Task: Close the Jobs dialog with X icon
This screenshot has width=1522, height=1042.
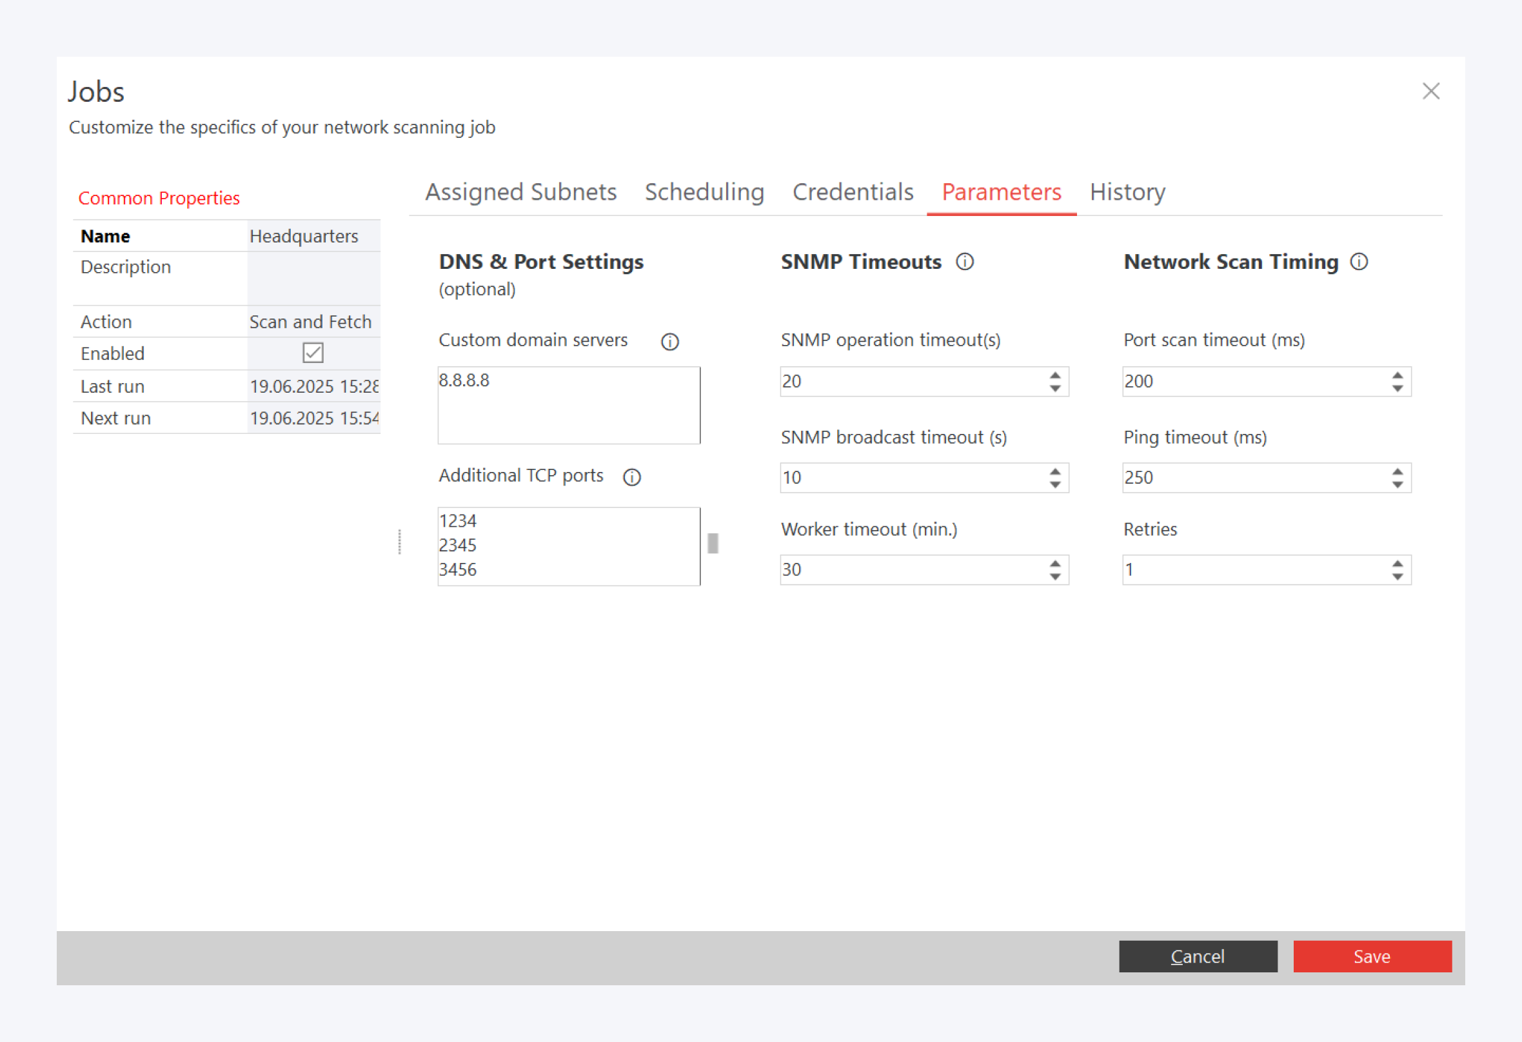Action: (x=1430, y=91)
